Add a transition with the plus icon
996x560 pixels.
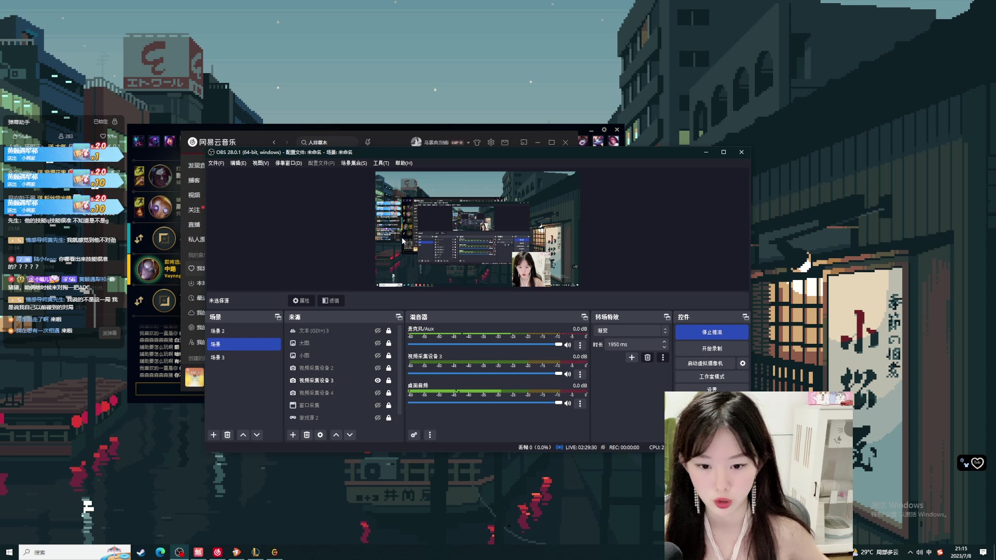[x=631, y=357]
